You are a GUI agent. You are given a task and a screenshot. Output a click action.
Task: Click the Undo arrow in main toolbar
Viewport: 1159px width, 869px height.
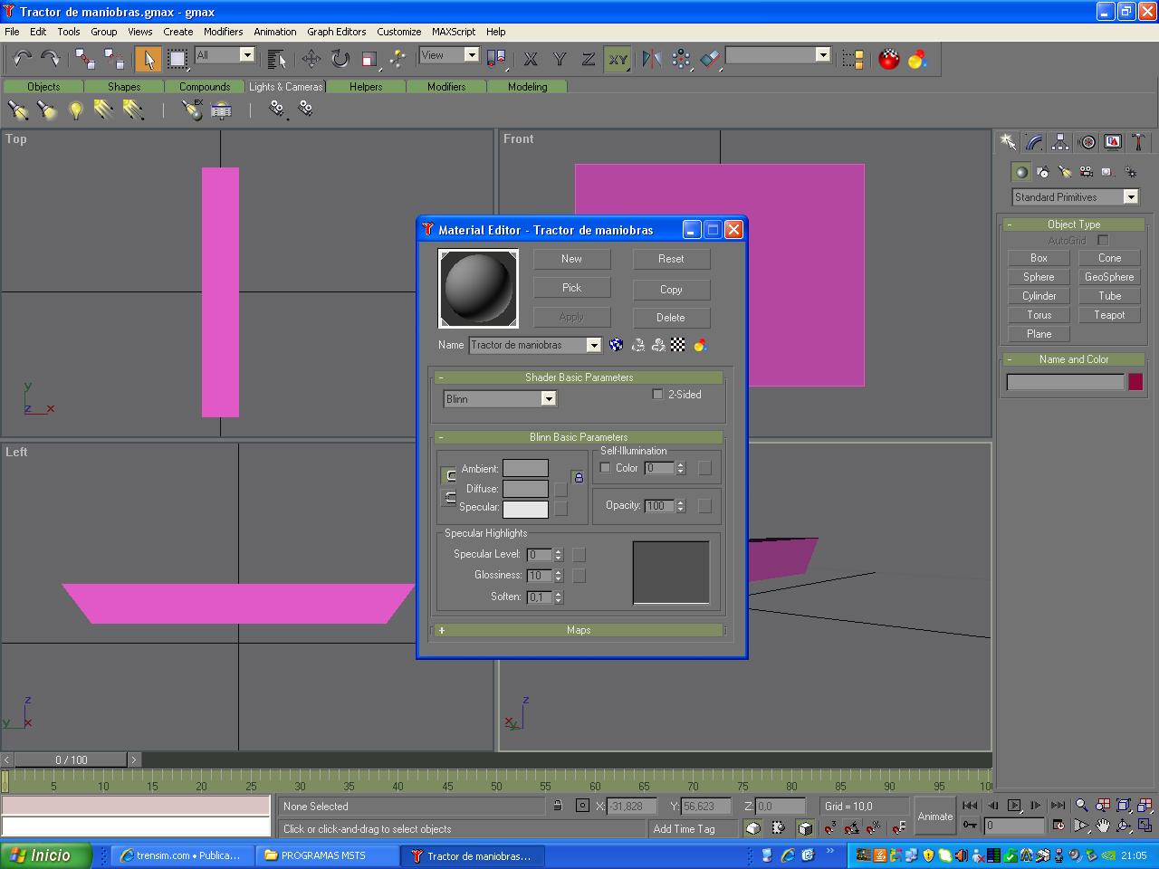point(22,59)
